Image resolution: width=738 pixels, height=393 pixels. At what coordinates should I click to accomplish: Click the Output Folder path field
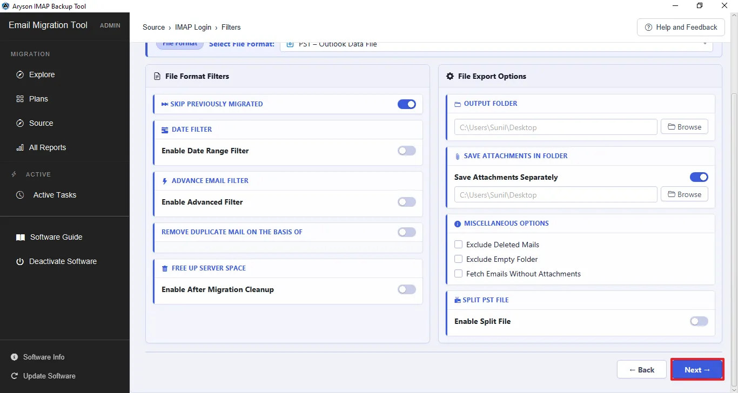pyautogui.click(x=556, y=127)
